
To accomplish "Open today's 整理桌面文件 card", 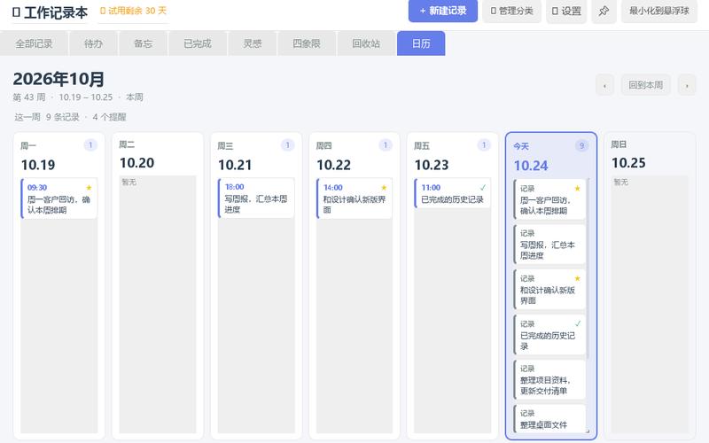I will [549, 419].
